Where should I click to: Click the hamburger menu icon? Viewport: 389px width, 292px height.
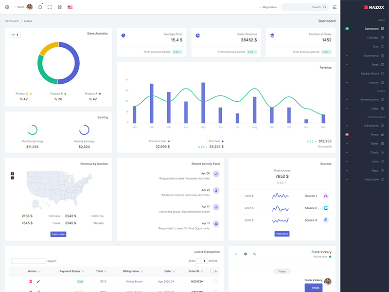335,7
